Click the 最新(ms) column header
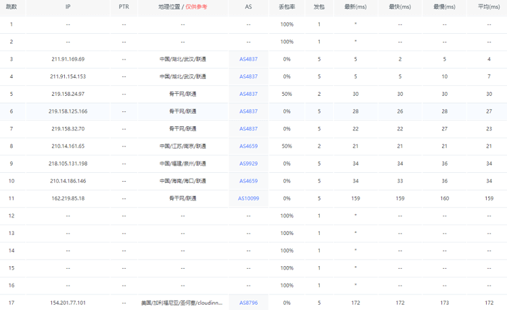The width and height of the screenshot is (507, 310). pyautogui.click(x=355, y=6)
